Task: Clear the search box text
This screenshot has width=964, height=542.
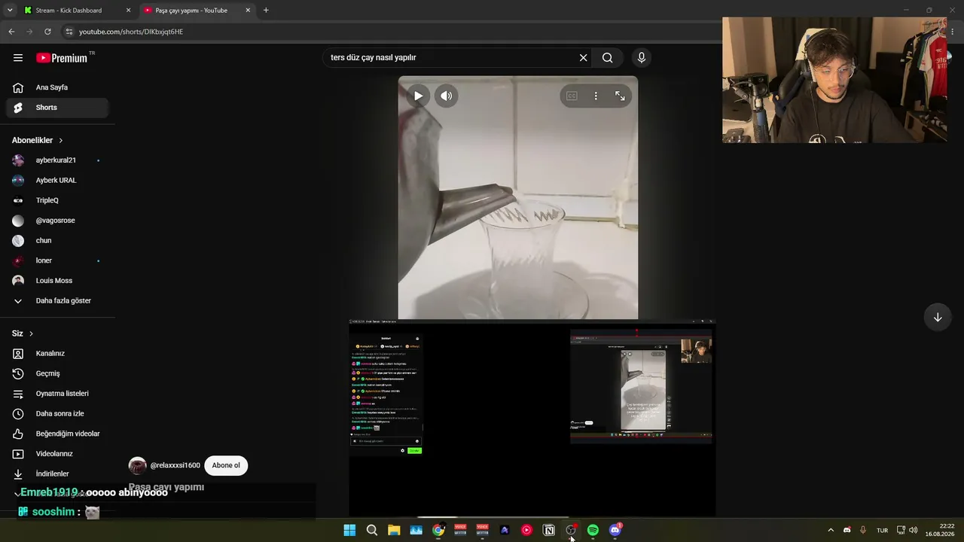Action: point(583,58)
